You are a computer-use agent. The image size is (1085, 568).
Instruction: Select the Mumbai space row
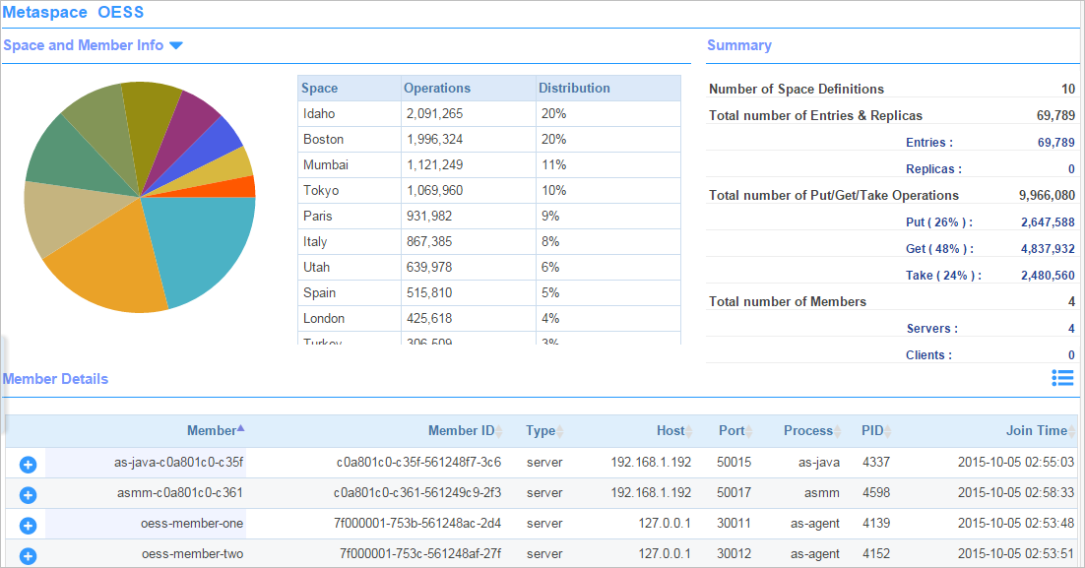tap(488, 164)
